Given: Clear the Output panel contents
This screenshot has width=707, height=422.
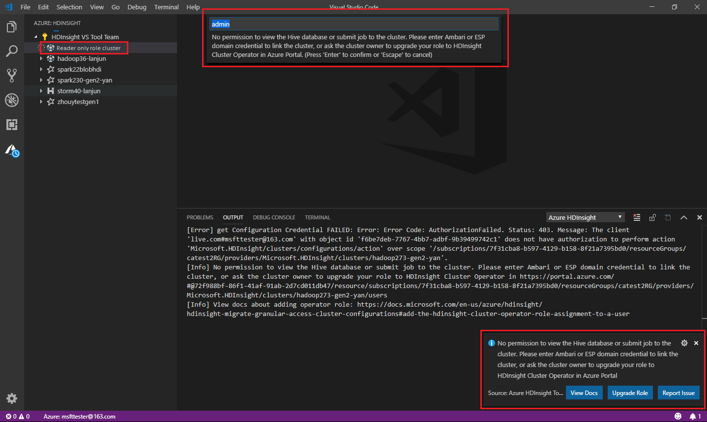Looking at the screenshot, I should 637,217.
